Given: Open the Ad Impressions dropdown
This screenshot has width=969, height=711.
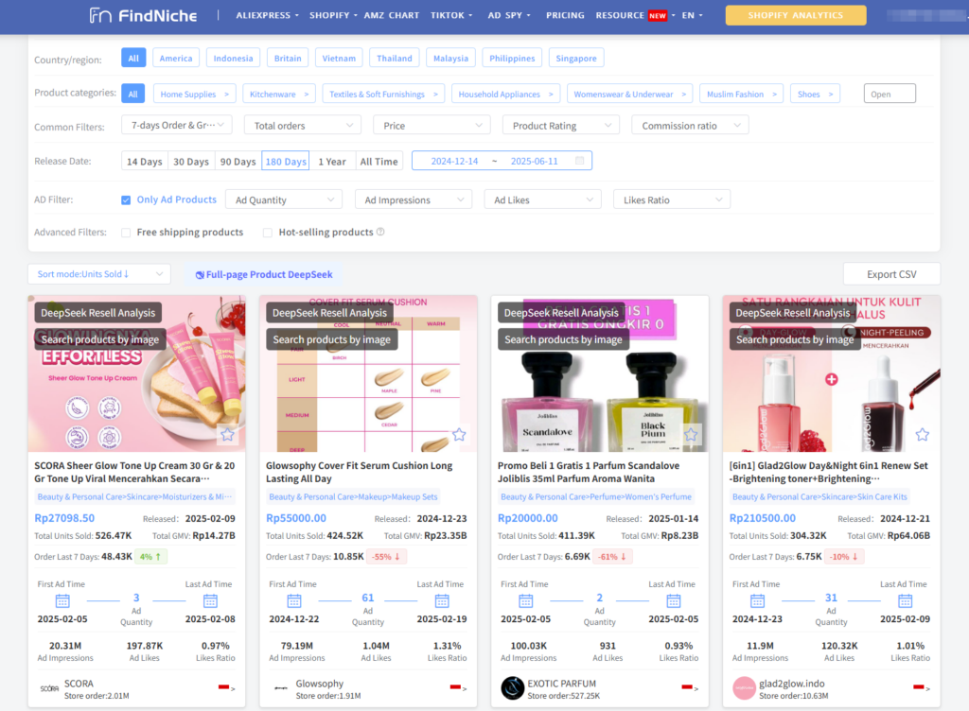Looking at the screenshot, I should (414, 200).
